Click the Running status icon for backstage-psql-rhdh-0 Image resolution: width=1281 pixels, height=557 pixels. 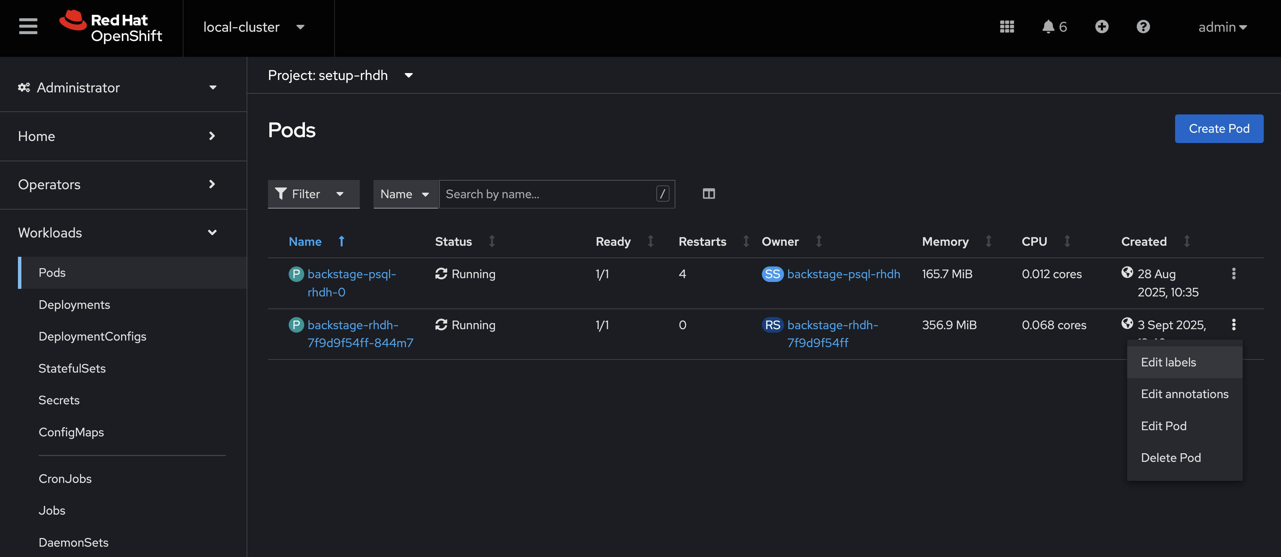440,274
